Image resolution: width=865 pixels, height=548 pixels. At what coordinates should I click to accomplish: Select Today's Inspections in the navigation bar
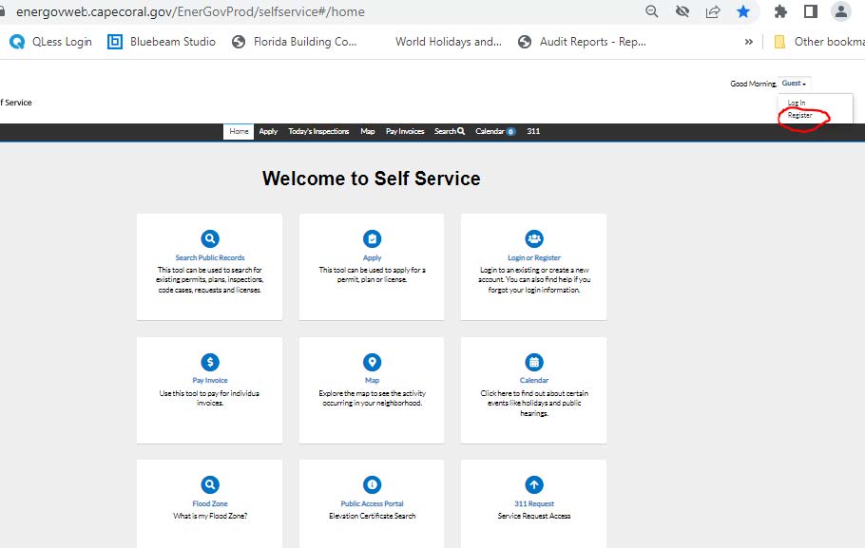[x=318, y=132]
